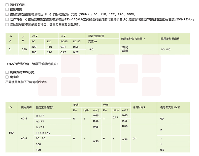The width and height of the screenshot is (199, 156).
Task: Tick the 控制电路 checkbox
Action: pos(7,10)
